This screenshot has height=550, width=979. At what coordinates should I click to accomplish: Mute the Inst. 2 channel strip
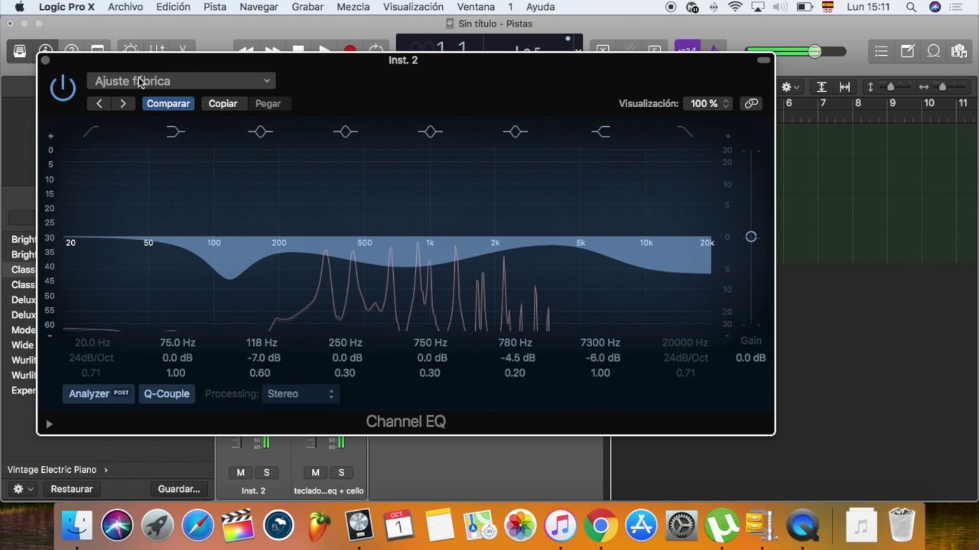click(240, 472)
